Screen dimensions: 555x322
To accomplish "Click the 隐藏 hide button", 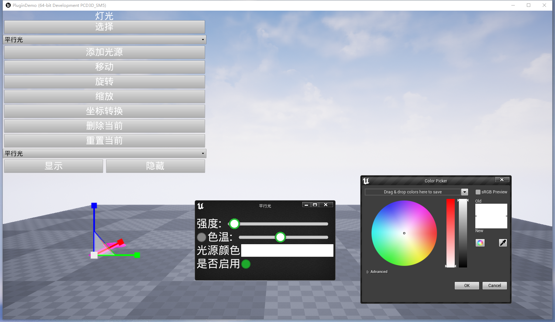I will 155,166.
